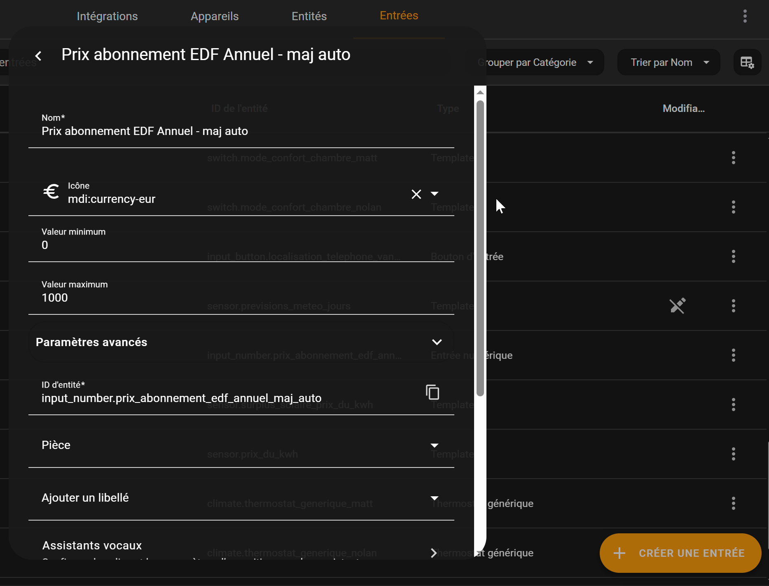Click the back arrow in dialog header
769x586 pixels.
[38, 56]
